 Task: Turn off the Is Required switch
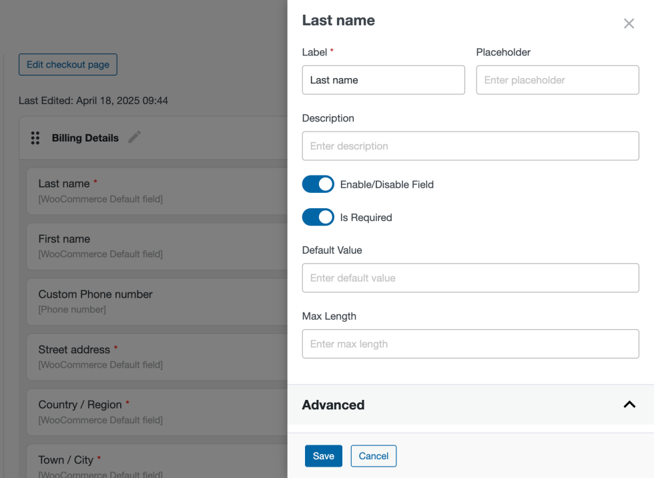318,217
